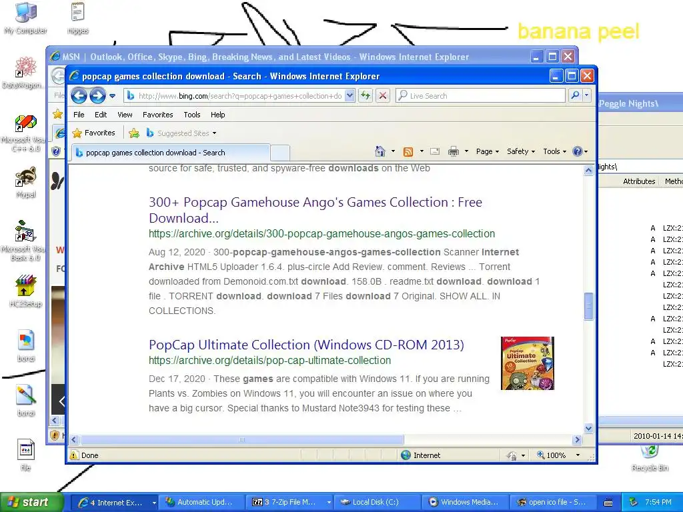Screen dimensions: 683x512
Task: Open the Windows Start button
Action: 31,502
